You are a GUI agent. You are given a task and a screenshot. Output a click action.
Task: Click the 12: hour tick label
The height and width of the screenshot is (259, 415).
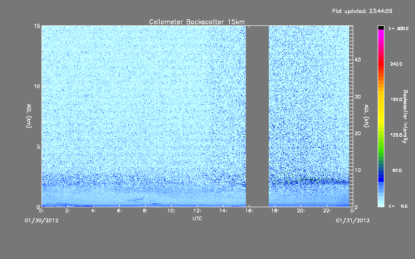[x=197, y=211]
